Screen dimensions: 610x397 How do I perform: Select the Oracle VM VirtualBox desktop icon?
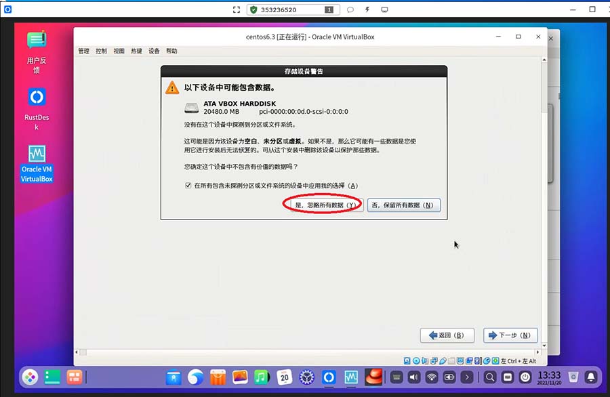[x=37, y=163]
